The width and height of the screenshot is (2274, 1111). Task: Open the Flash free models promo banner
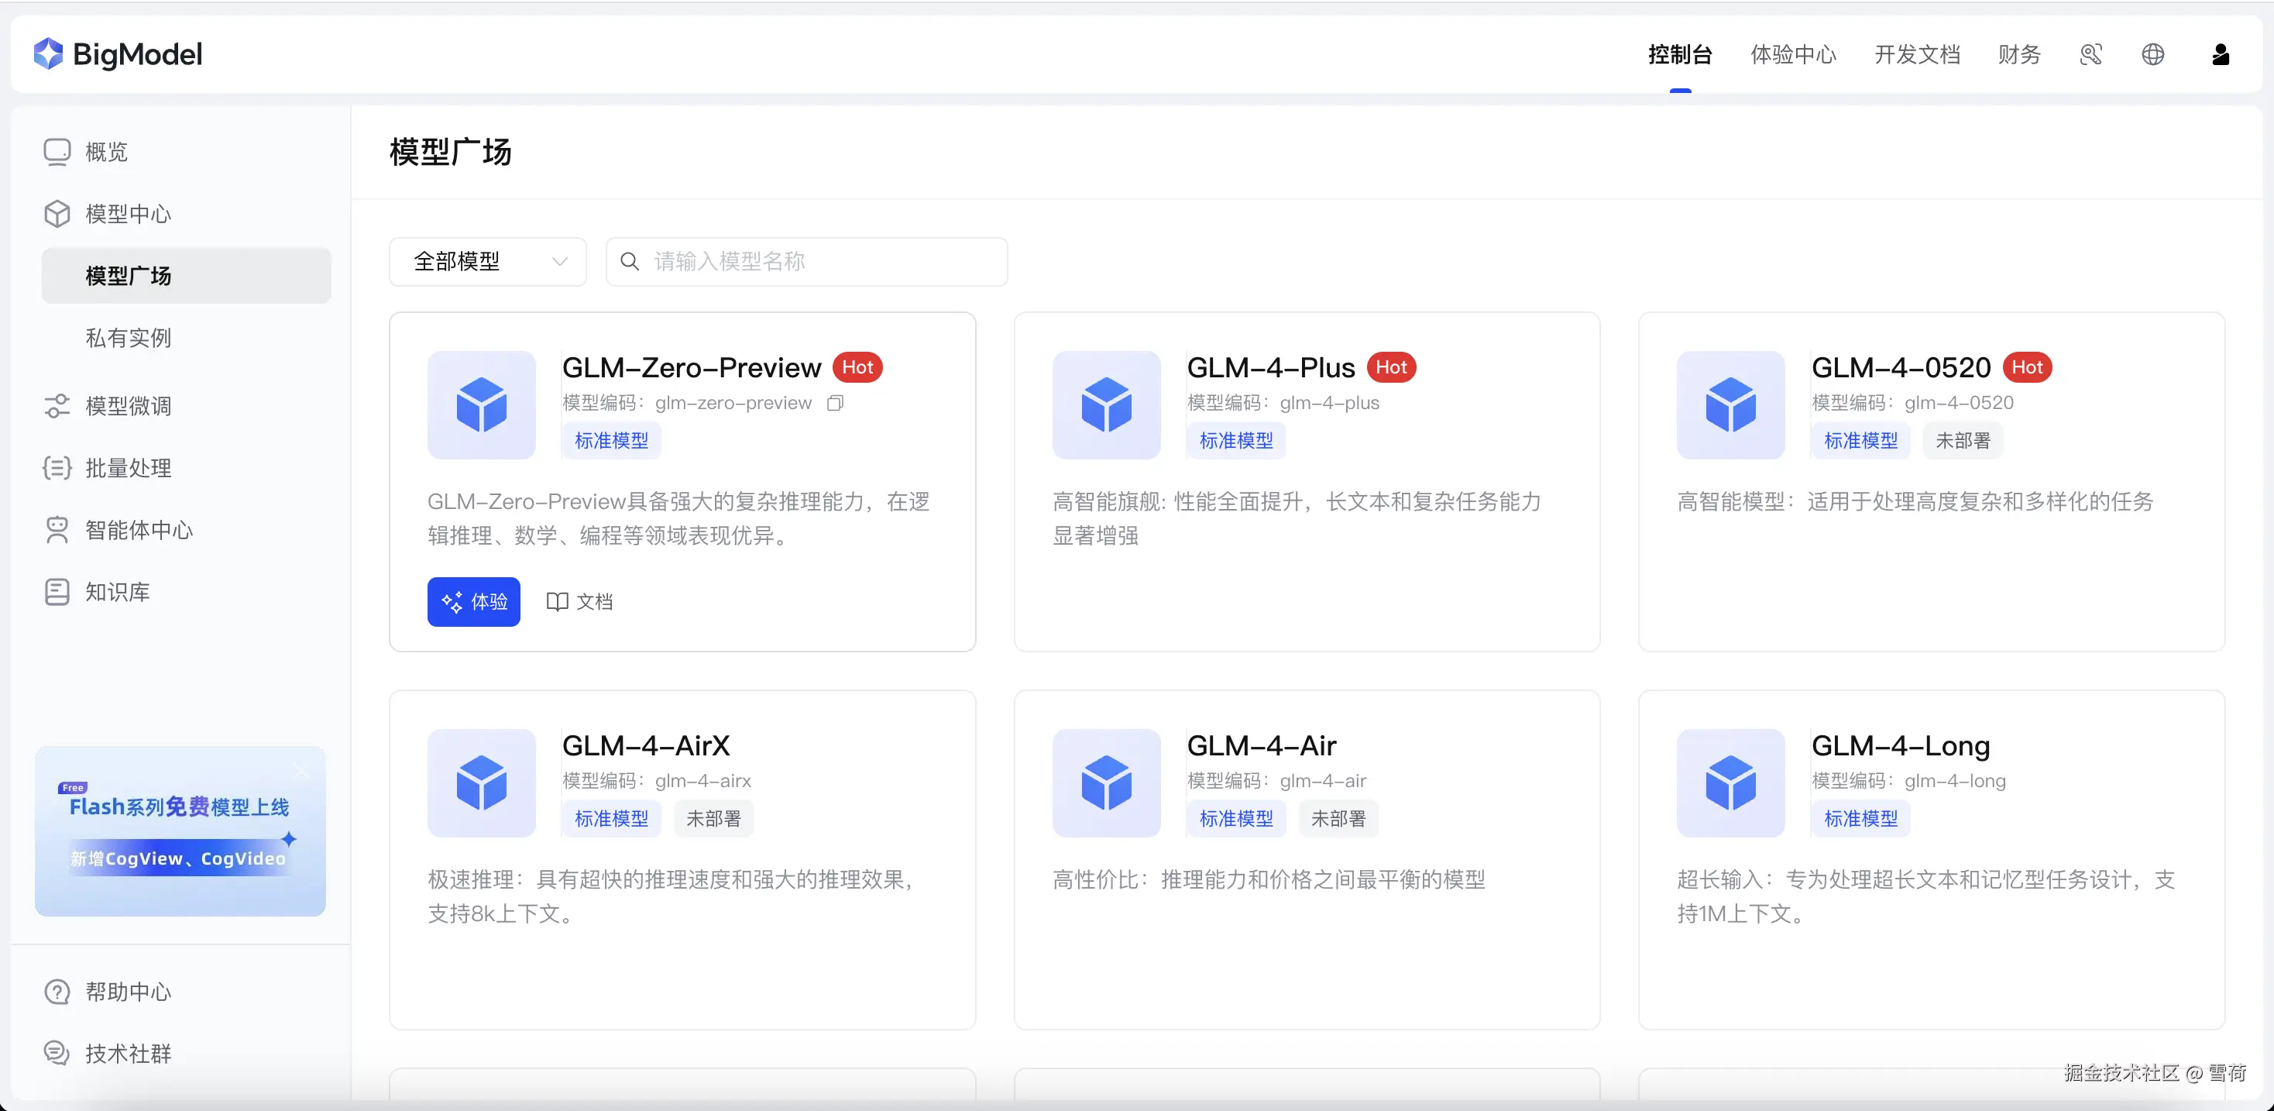(179, 834)
